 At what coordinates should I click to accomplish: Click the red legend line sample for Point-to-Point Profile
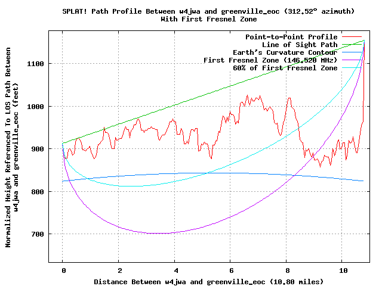point(352,37)
